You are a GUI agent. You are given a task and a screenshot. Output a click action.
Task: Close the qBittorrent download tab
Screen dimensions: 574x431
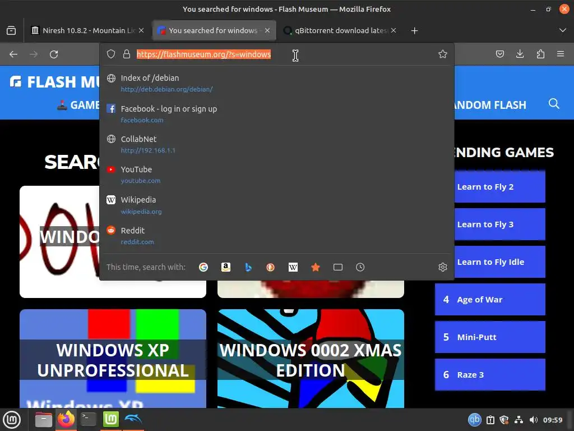[394, 30]
